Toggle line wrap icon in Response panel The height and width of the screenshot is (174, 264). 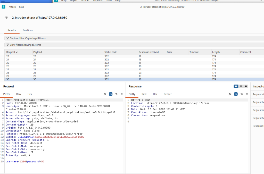click(236, 94)
